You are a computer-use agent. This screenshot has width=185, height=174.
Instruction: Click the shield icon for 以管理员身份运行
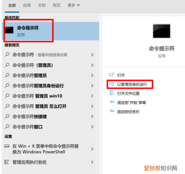coord(112,84)
